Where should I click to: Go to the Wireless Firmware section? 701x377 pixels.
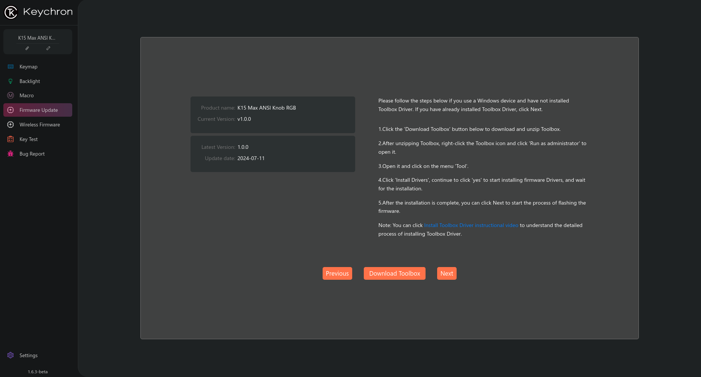click(x=38, y=125)
